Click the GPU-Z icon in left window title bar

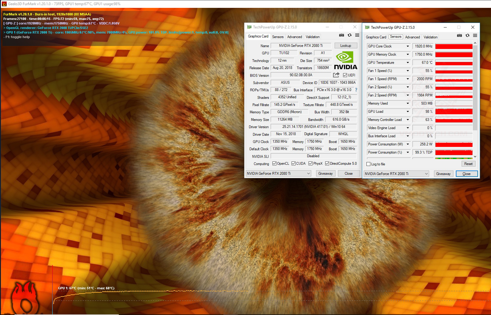coord(249,27)
